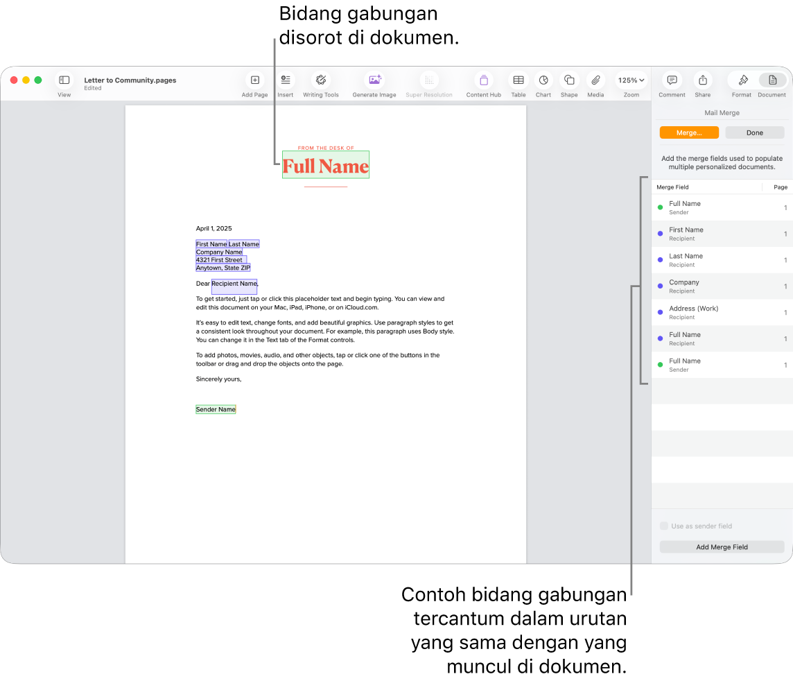Click the Letter to Community.pages title
This screenshot has width=793, height=681.
pos(130,80)
